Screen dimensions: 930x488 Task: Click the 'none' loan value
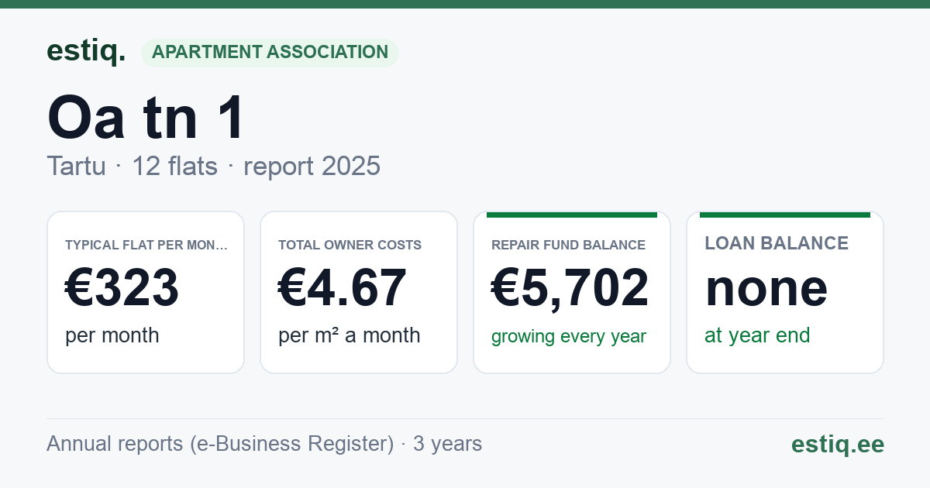coord(766,288)
